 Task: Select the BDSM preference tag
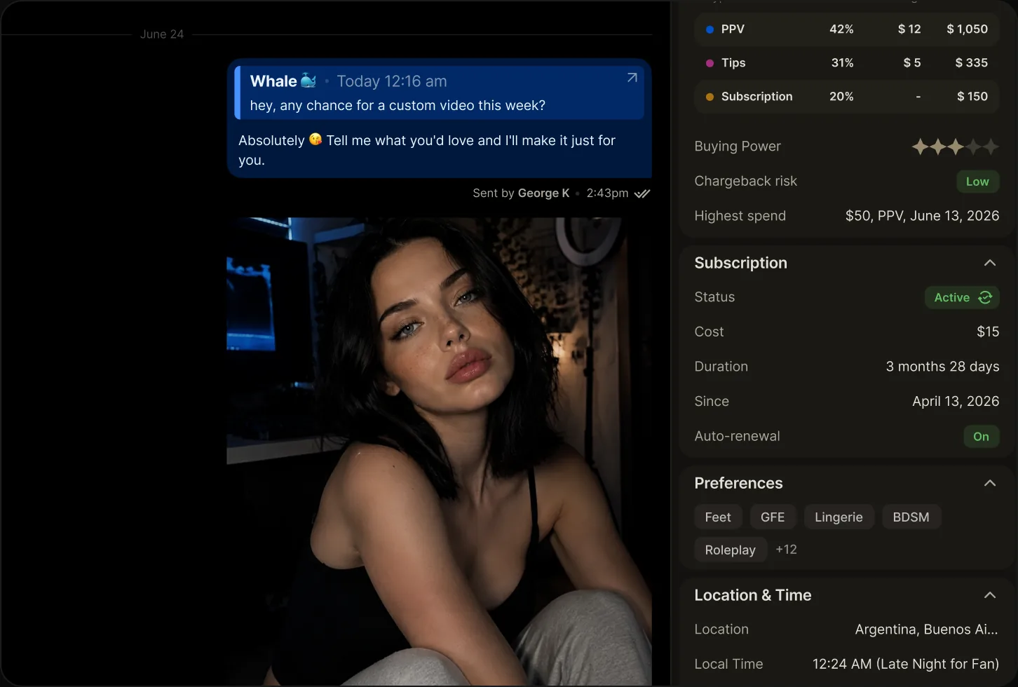tap(911, 517)
